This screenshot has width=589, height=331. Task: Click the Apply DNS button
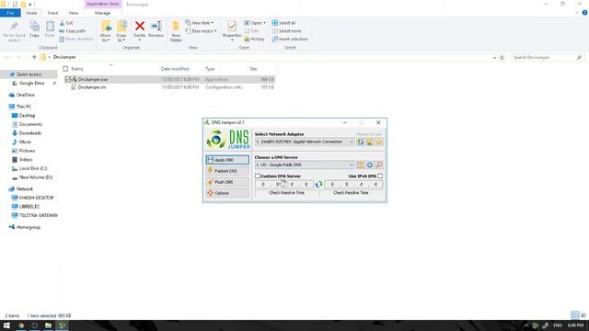pos(227,160)
